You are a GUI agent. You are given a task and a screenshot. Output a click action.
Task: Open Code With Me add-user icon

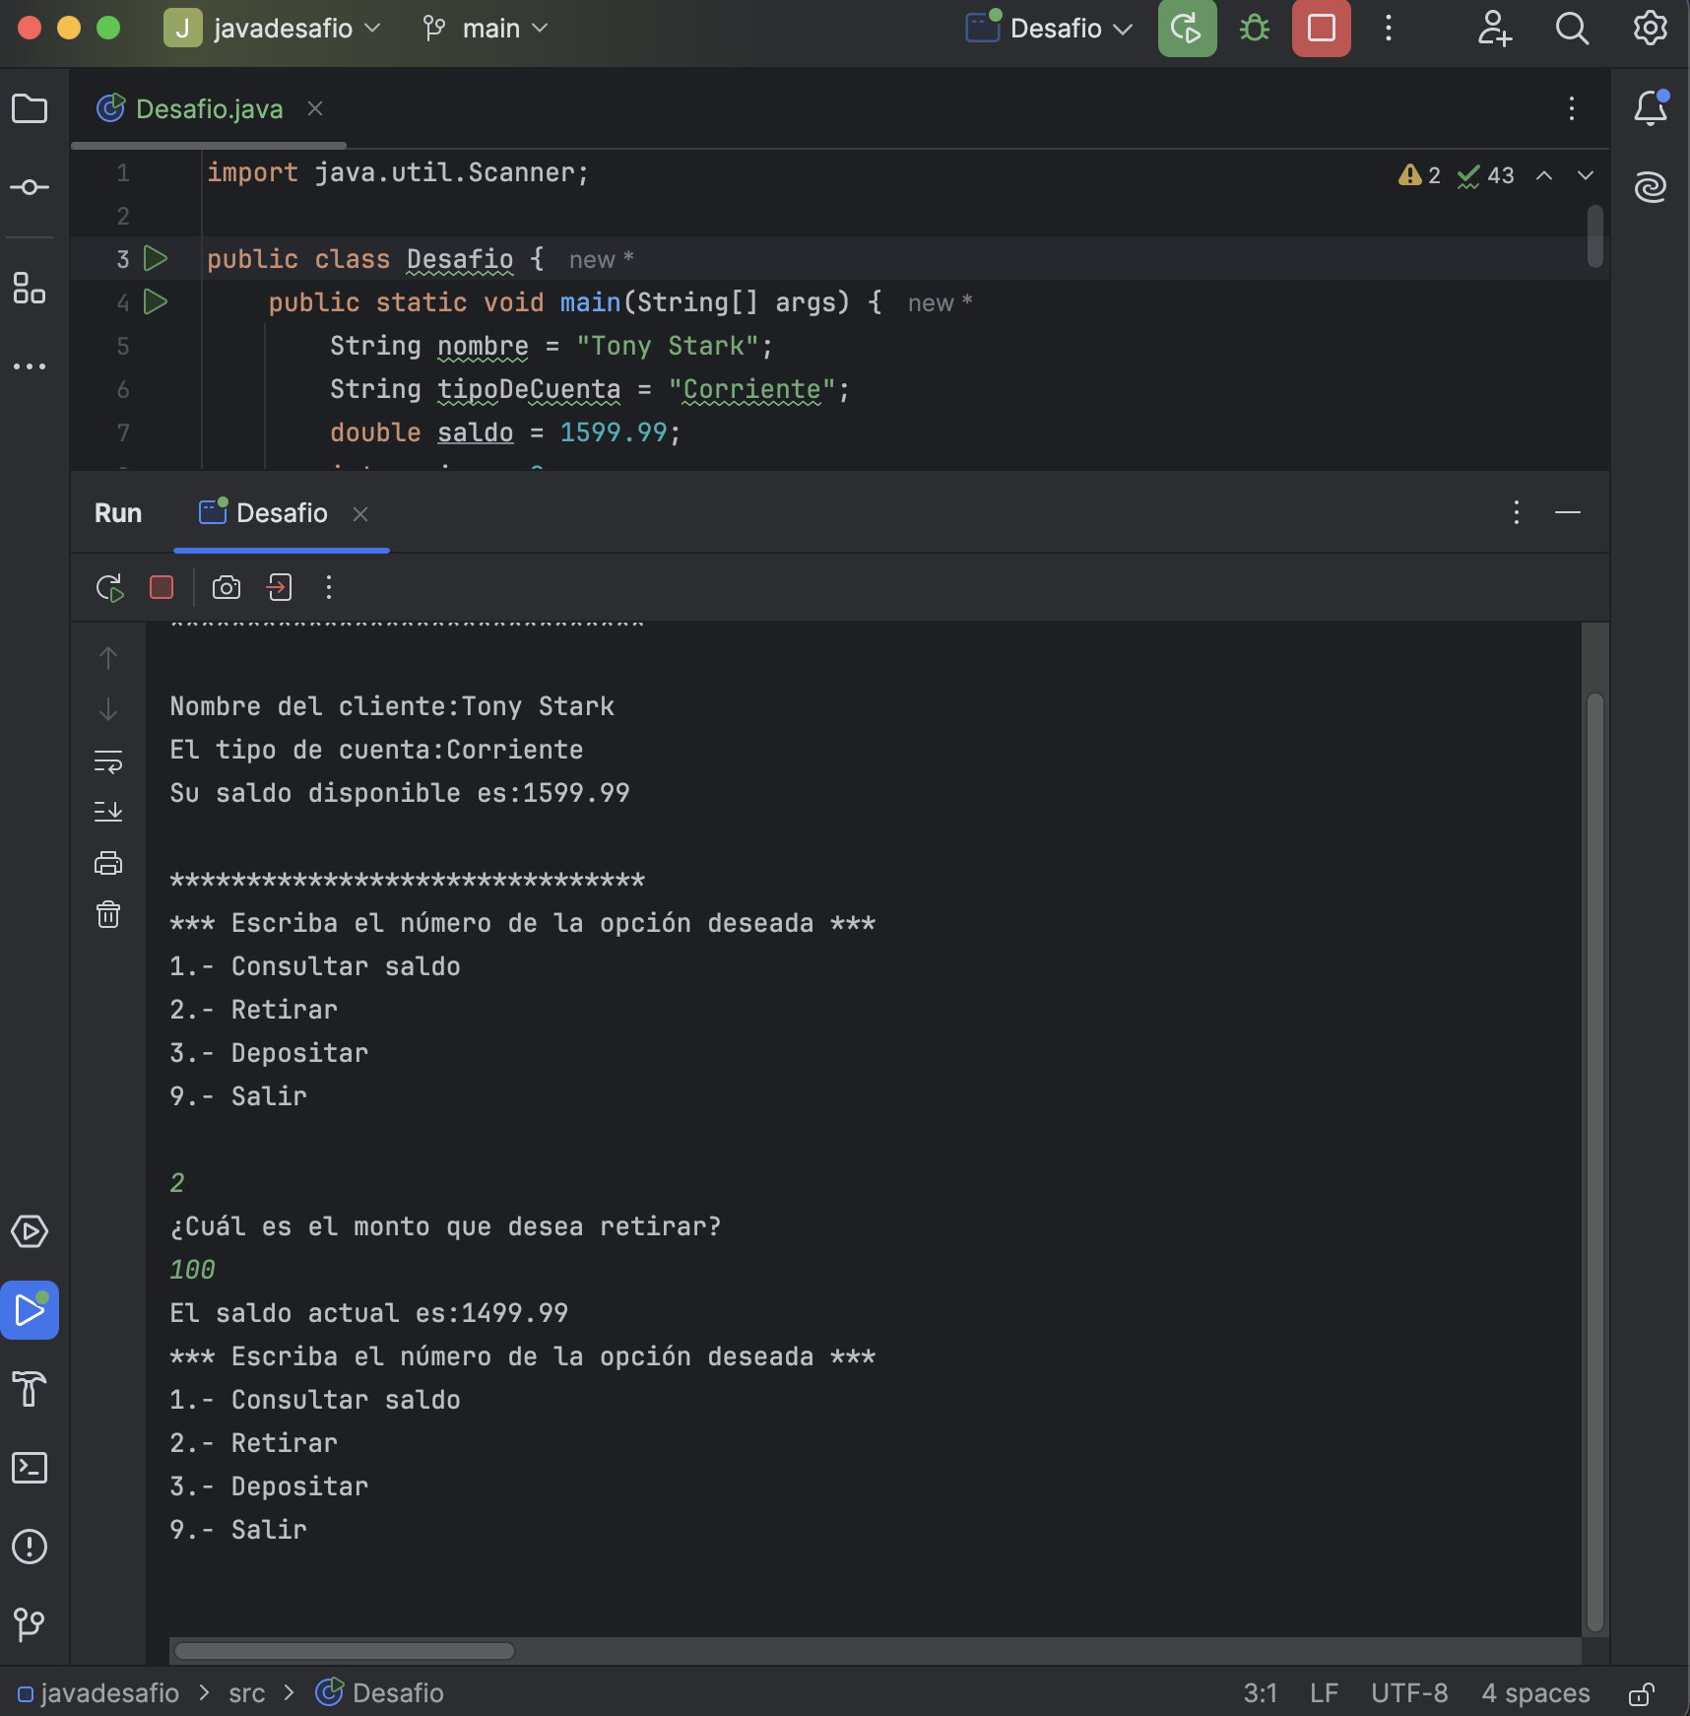click(x=1494, y=29)
